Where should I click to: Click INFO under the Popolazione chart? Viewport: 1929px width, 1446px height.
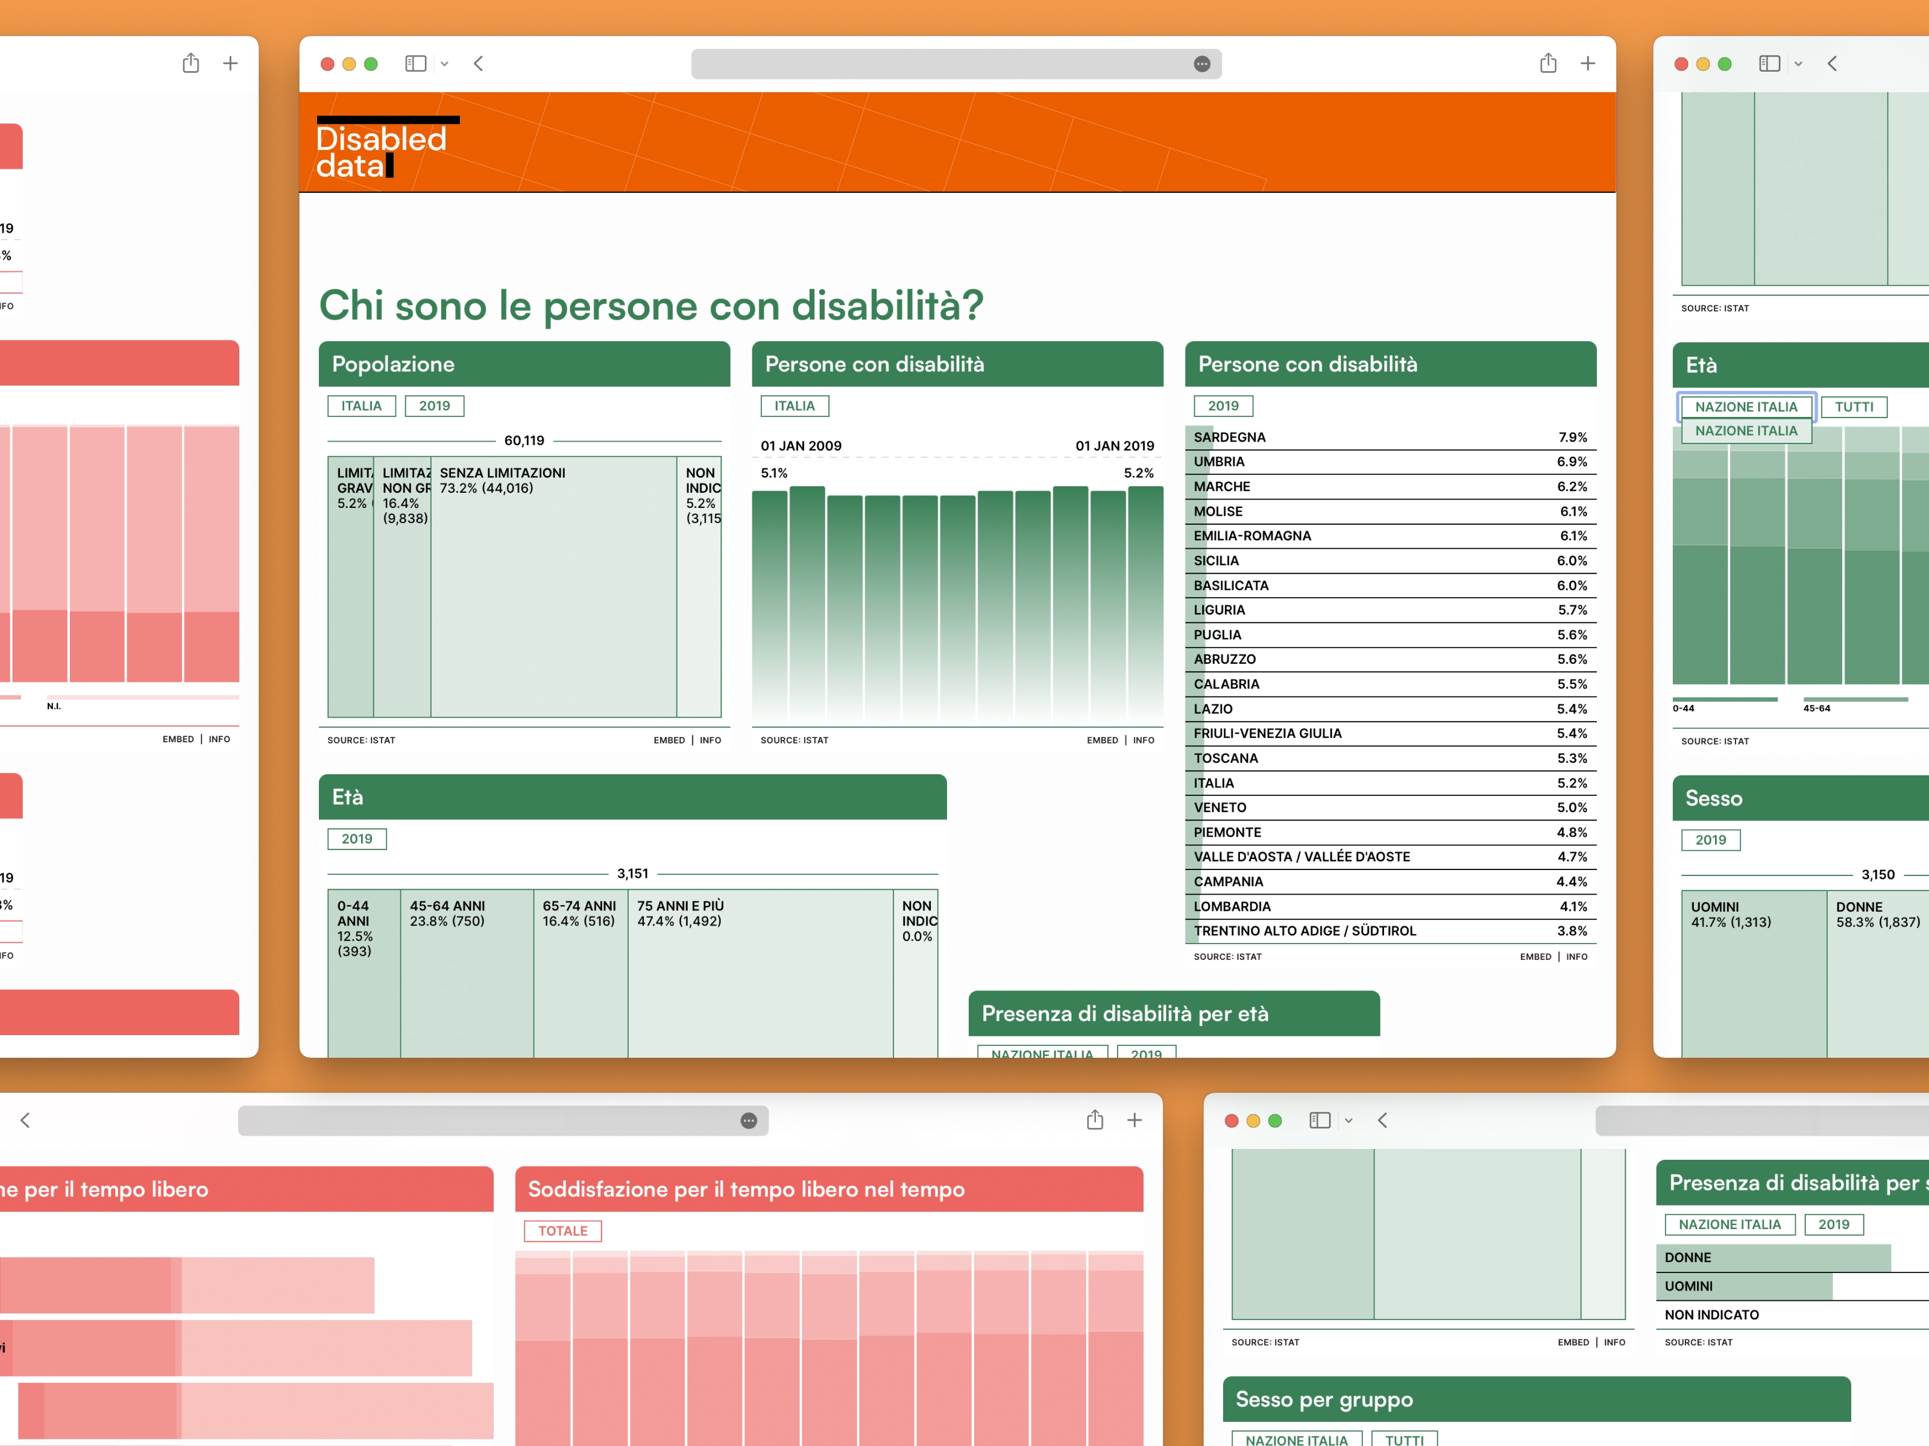coord(710,741)
